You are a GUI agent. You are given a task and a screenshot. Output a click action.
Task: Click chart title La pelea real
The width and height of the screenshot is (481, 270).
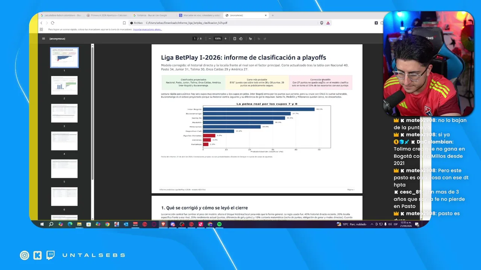click(x=267, y=104)
